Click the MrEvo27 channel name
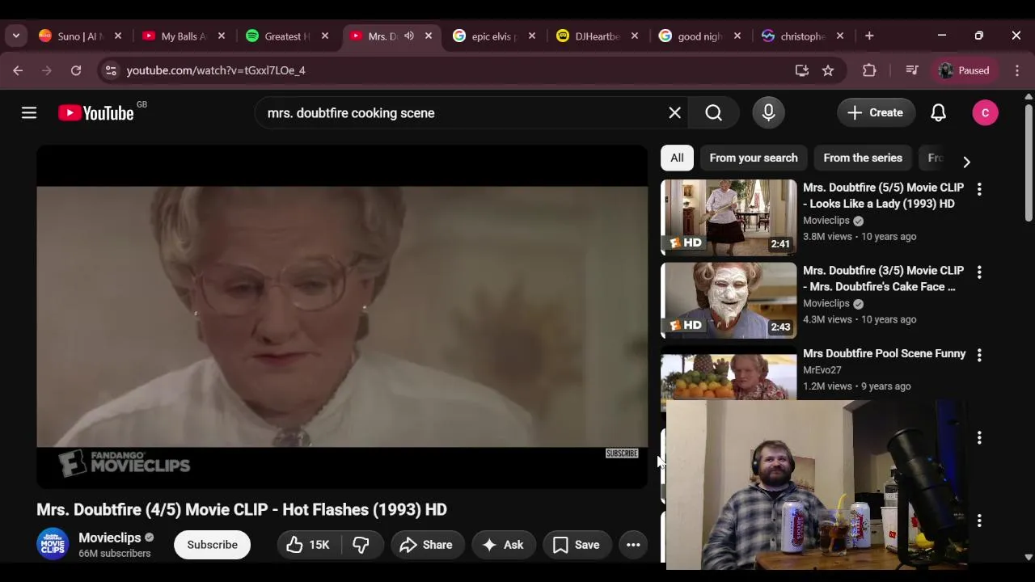Screen dimensions: 1035x582 822,370
